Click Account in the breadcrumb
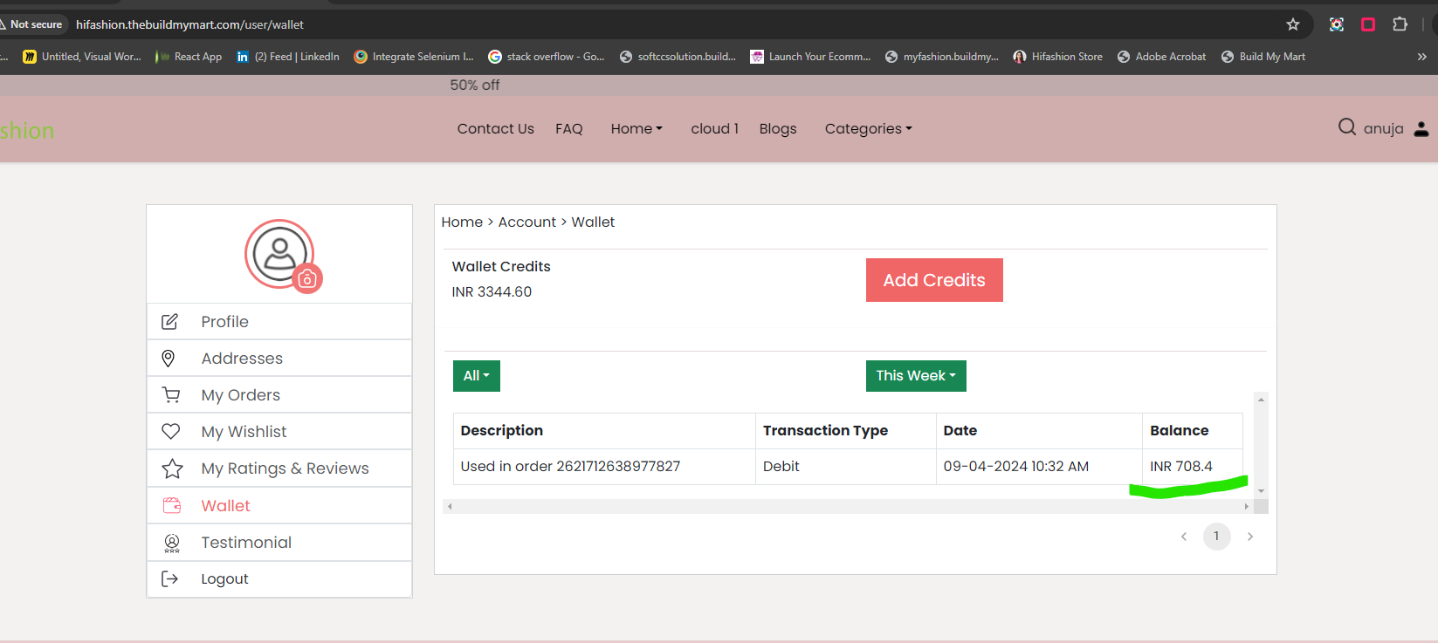 pos(526,222)
